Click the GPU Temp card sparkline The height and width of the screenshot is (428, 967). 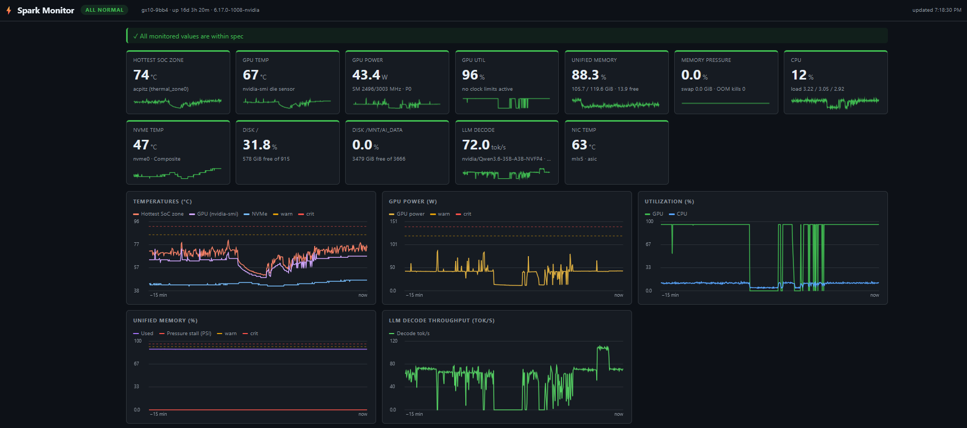click(287, 102)
